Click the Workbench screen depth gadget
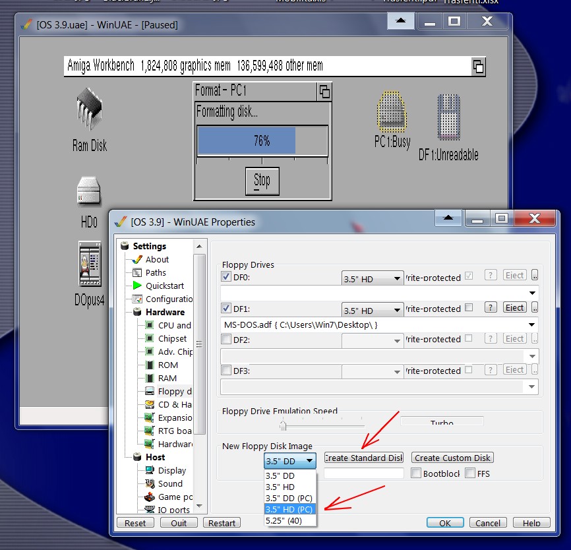This screenshot has width=571, height=550. (478, 67)
